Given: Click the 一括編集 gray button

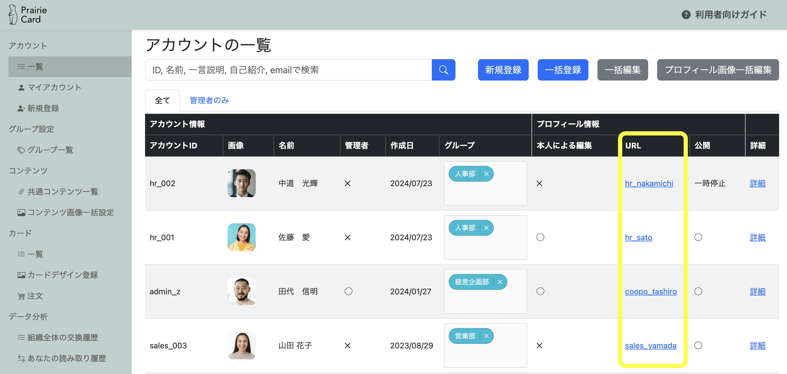Looking at the screenshot, I should pyautogui.click(x=622, y=70).
